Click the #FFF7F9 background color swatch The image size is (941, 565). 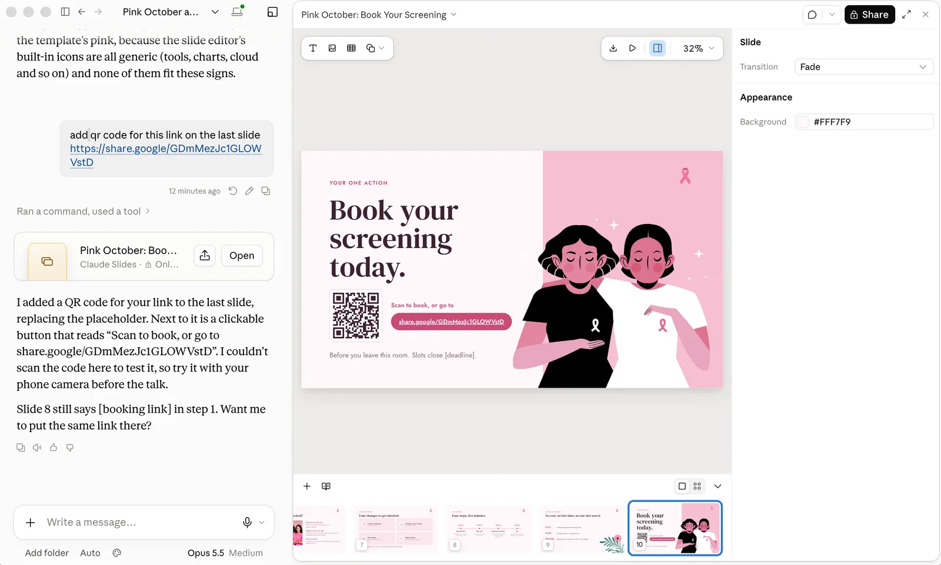803,122
